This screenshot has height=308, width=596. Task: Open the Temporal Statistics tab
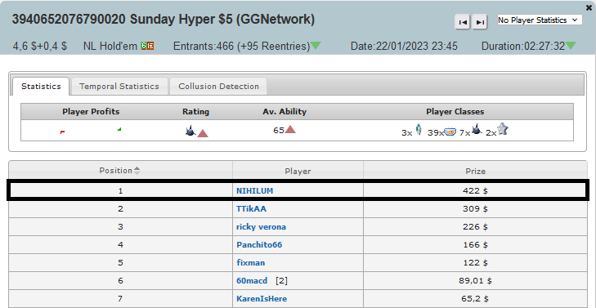pos(119,87)
